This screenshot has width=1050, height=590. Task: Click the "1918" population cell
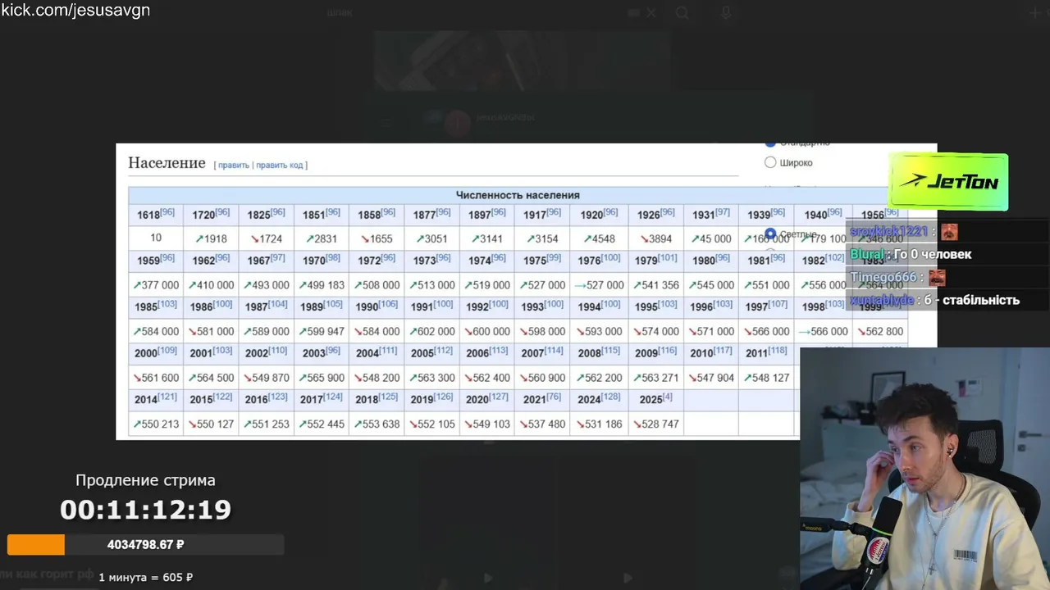click(x=211, y=239)
